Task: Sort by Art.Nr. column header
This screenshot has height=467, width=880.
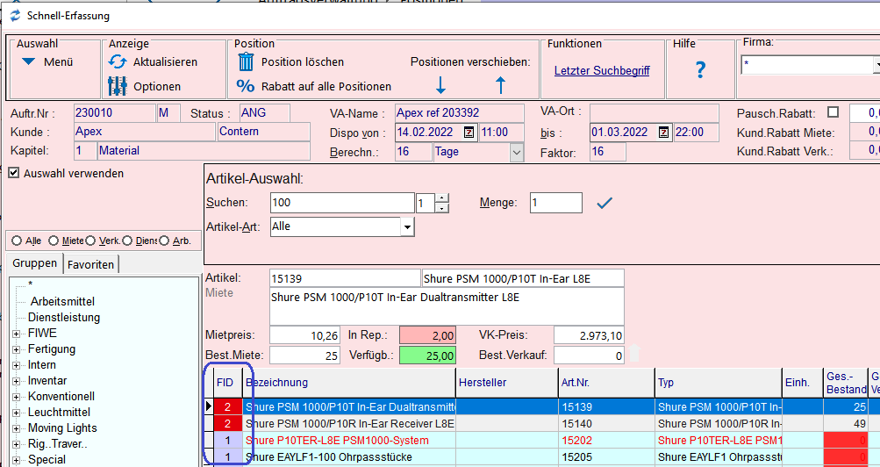Action: point(606,383)
